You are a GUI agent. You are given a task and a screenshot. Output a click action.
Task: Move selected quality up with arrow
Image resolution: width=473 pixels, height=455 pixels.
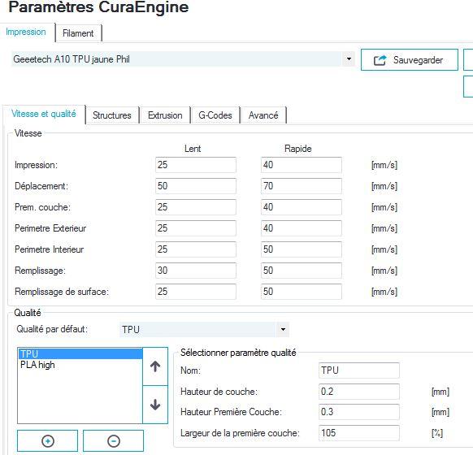point(155,366)
